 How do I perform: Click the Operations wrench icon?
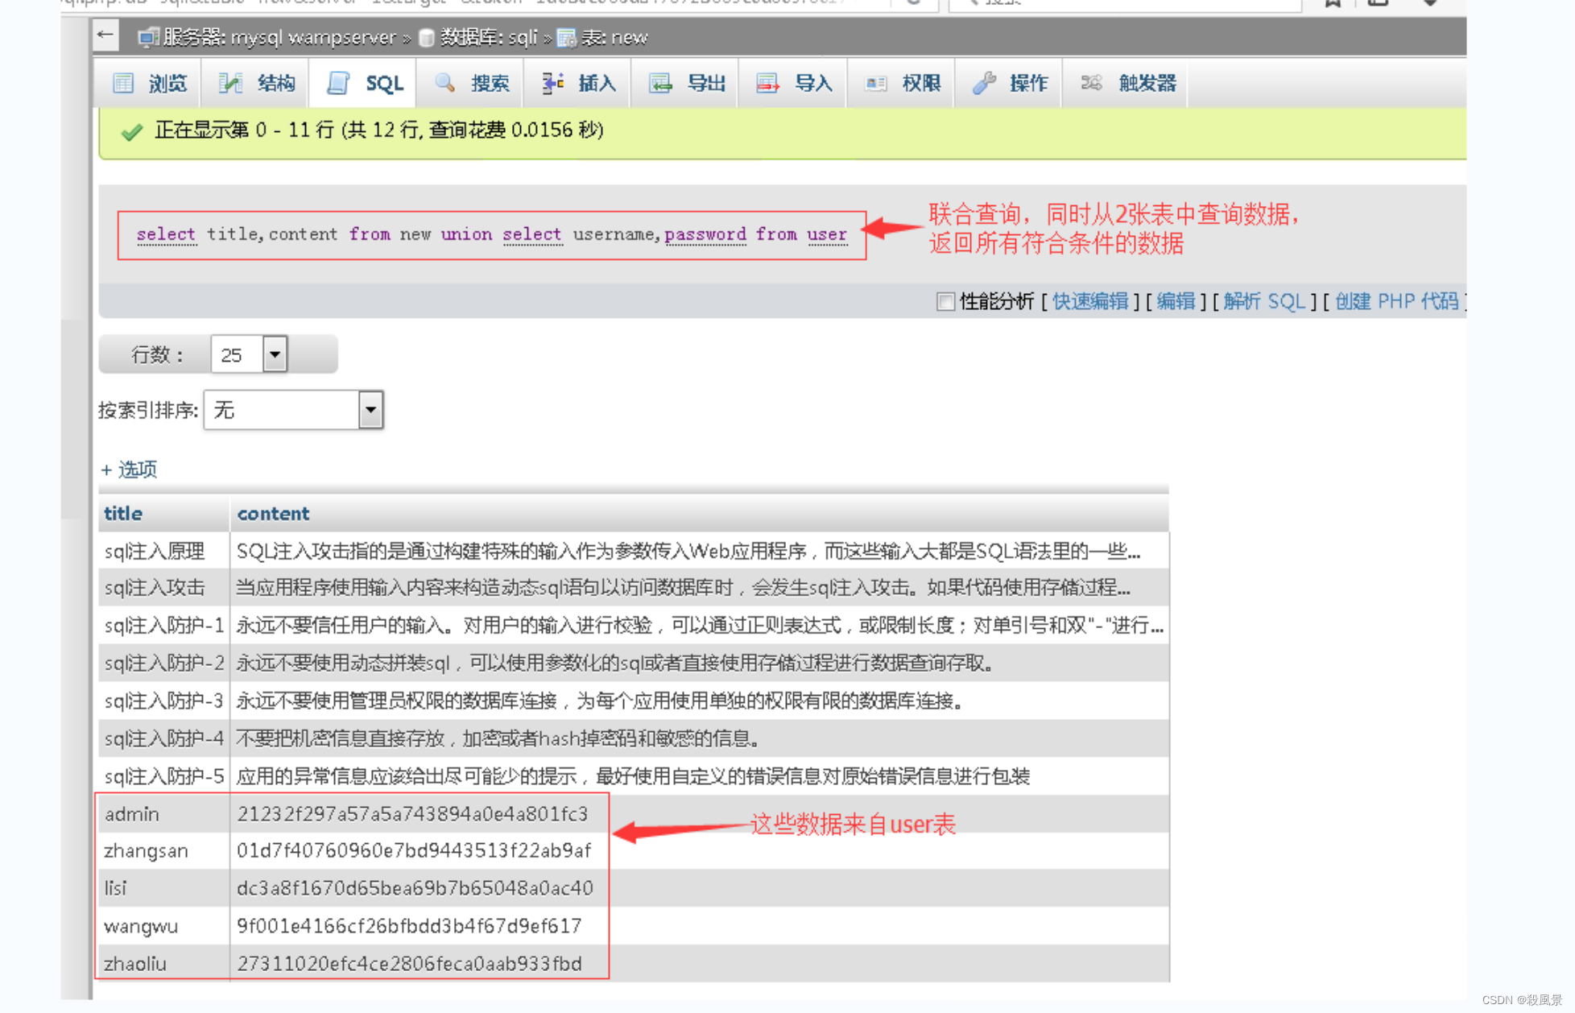983,83
